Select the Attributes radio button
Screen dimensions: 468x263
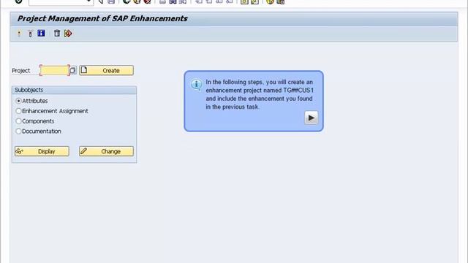(x=18, y=101)
